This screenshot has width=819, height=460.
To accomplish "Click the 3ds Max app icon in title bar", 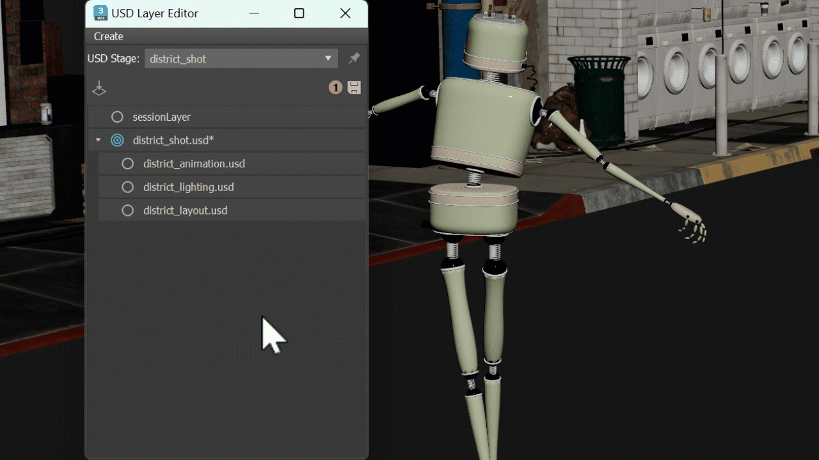I will [x=100, y=13].
